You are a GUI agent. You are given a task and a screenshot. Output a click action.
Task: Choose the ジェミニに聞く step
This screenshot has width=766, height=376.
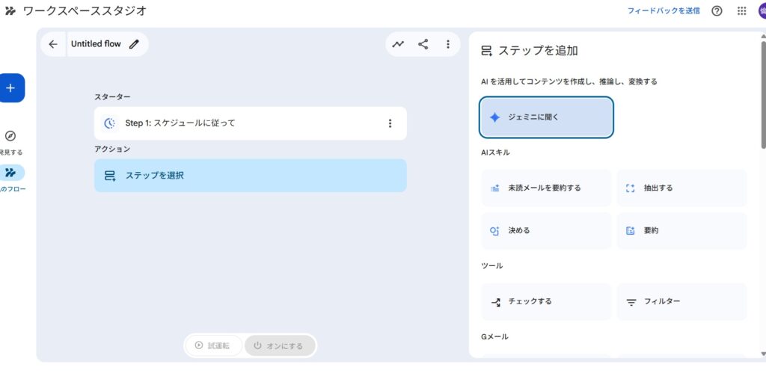546,117
